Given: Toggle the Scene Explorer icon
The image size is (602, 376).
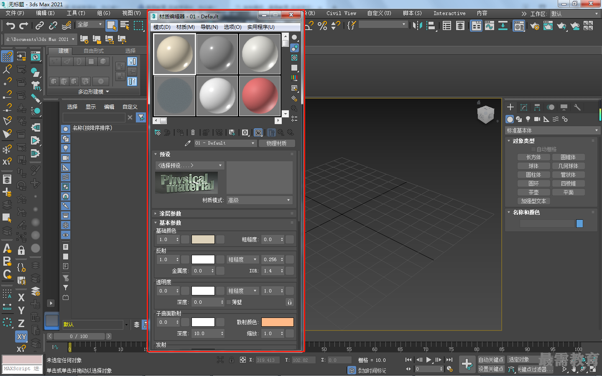Looking at the screenshot, I should (447, 25).
